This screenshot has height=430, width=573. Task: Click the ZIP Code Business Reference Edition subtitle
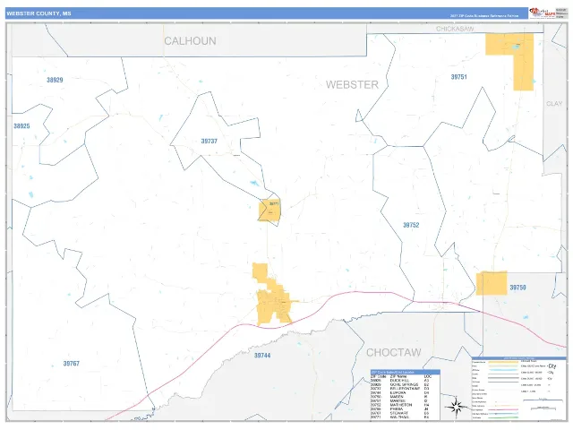484,16
